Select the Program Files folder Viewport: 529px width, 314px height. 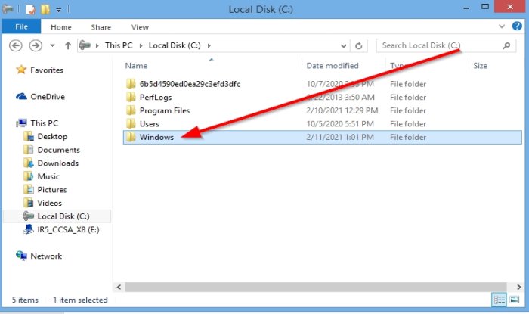pos(165,110)
